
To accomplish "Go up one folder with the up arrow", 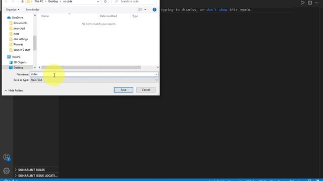I will (22, 2).
